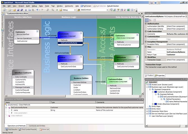The image size is (188, 134).
Task: Expand Service Interface Layer tree node
Action: 147,113
